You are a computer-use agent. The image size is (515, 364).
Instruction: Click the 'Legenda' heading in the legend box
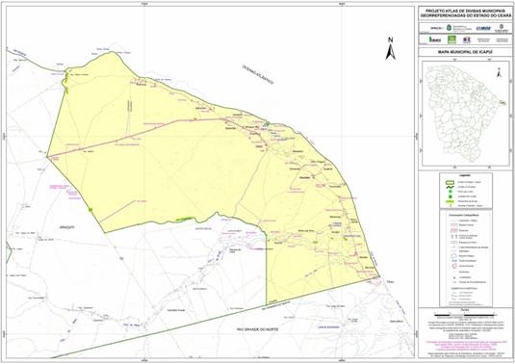tap(465, 175)
